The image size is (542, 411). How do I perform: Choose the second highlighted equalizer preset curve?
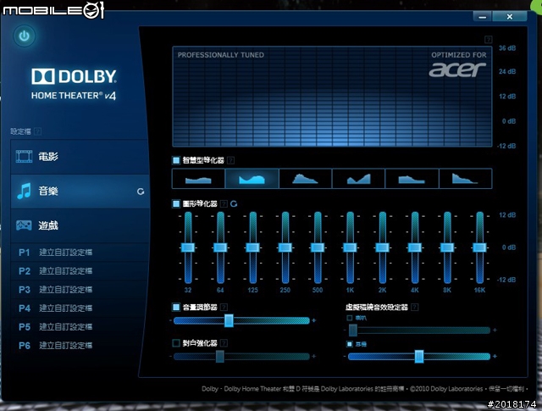(x=252, y=179)
